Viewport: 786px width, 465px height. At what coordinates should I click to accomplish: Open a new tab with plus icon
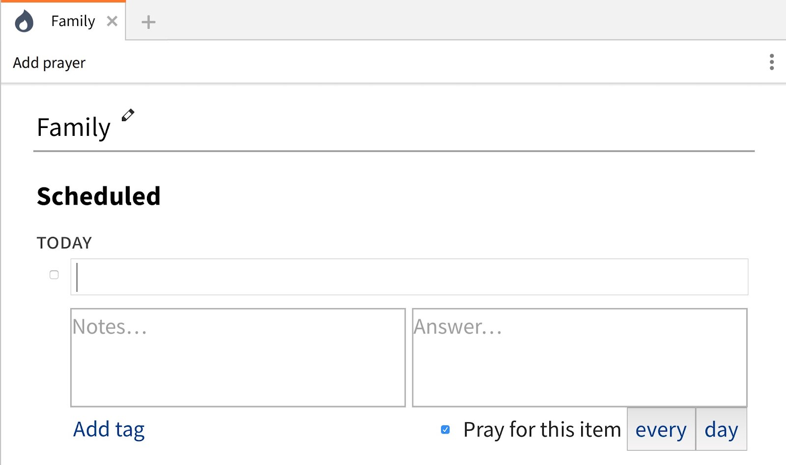click(148, 22)
